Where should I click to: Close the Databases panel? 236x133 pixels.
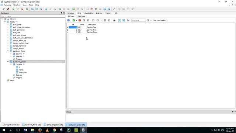point(64,13)
